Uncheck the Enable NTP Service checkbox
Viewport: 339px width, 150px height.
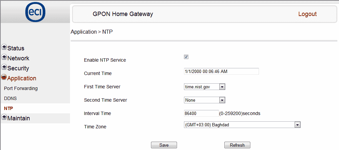coord(186,57)
